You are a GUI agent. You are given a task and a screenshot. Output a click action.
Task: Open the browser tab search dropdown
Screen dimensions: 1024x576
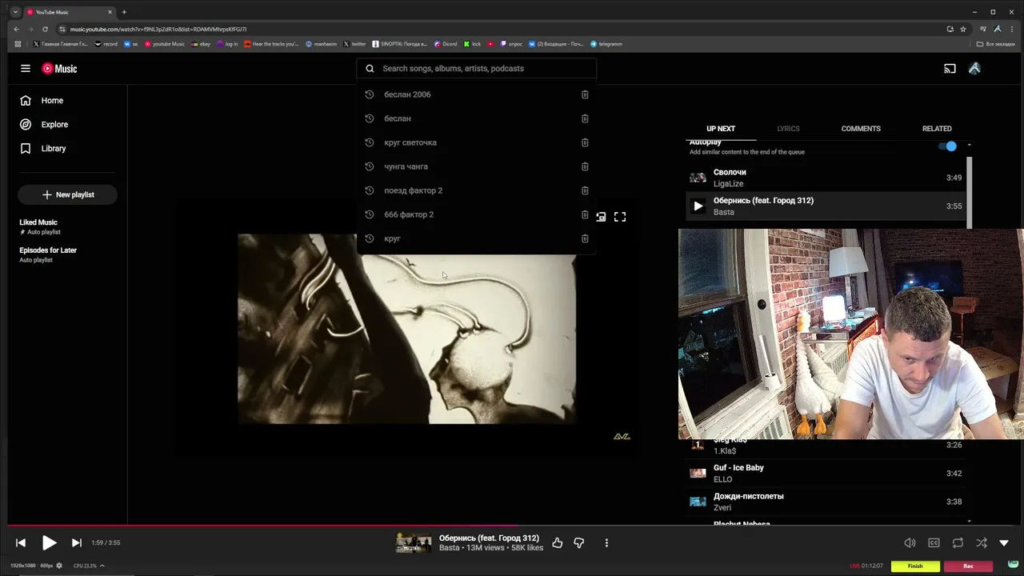(14, 12)
